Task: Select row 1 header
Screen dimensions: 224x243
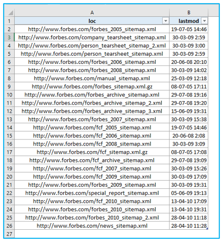Action: pyautogui.click(x=9, y=21)
